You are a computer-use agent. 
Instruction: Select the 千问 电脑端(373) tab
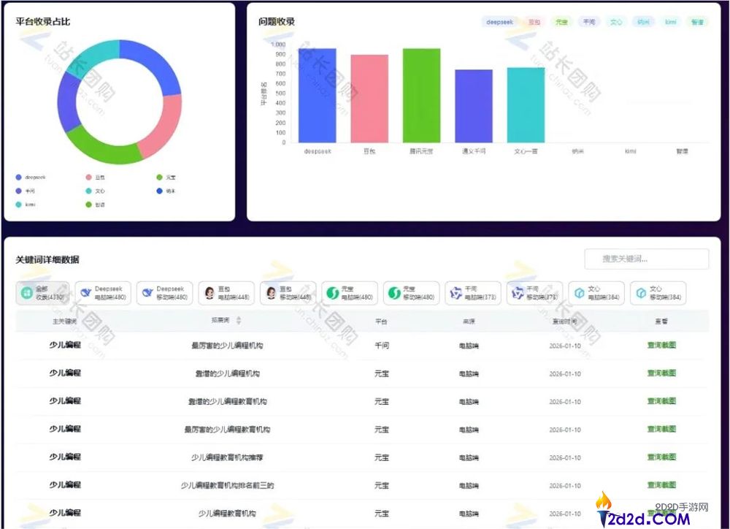(473, 293)
